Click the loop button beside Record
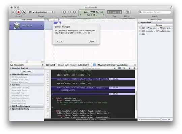This screenshot has height=134, width=182. 24,12
